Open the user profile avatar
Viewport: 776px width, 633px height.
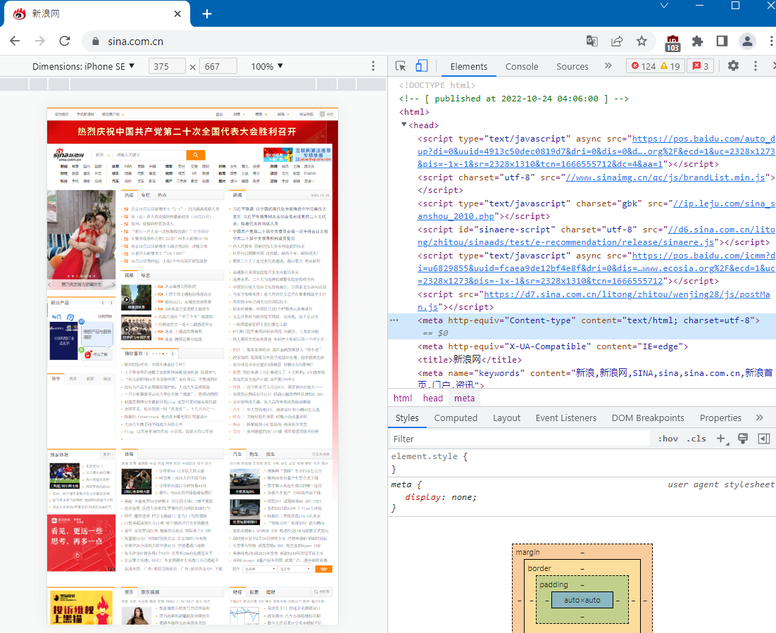[x=747, y=41]
